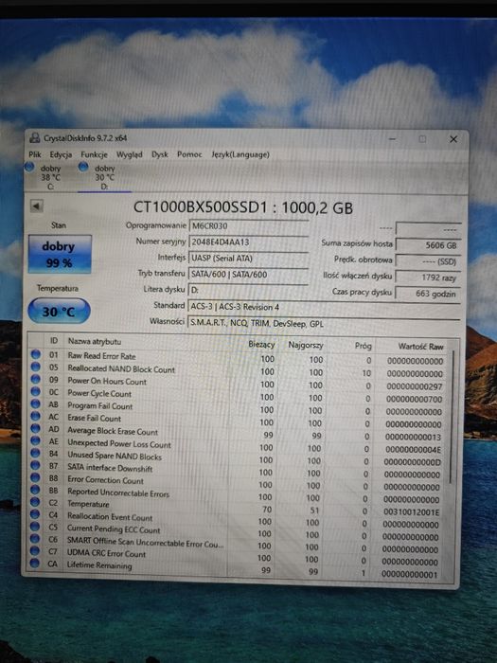Image resolution: width=497 pixels, height=663 pixels.
Task: Click the disk title CT1000BX500SSD1 : 1000,2 GB
Action: coord(243,207)
